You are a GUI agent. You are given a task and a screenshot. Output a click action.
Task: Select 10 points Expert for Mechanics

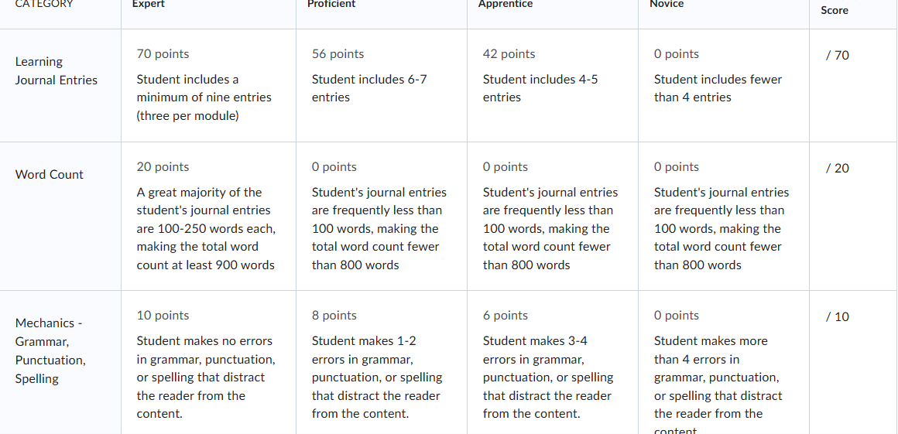click(x=208, y=362)
